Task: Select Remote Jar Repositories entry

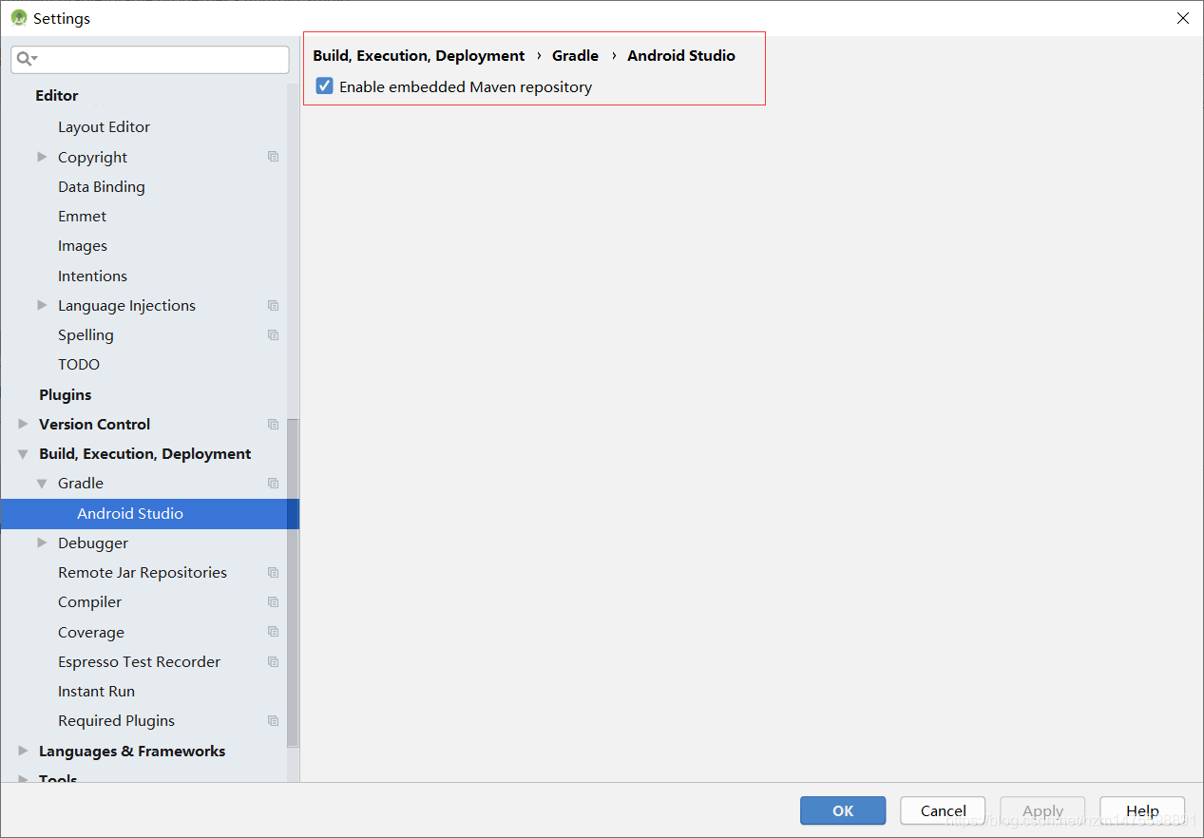Action: tap(143, 572)
